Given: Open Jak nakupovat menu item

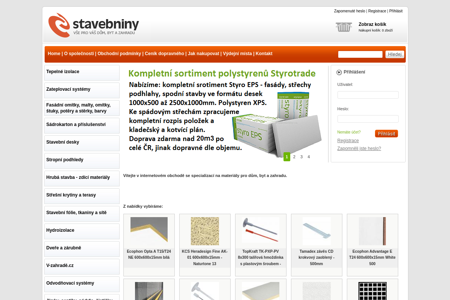Looking at the screenshot, I should (203, 54).
